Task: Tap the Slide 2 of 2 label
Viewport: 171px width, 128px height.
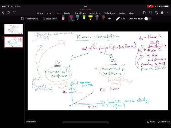Action: [x=30, y=122]
